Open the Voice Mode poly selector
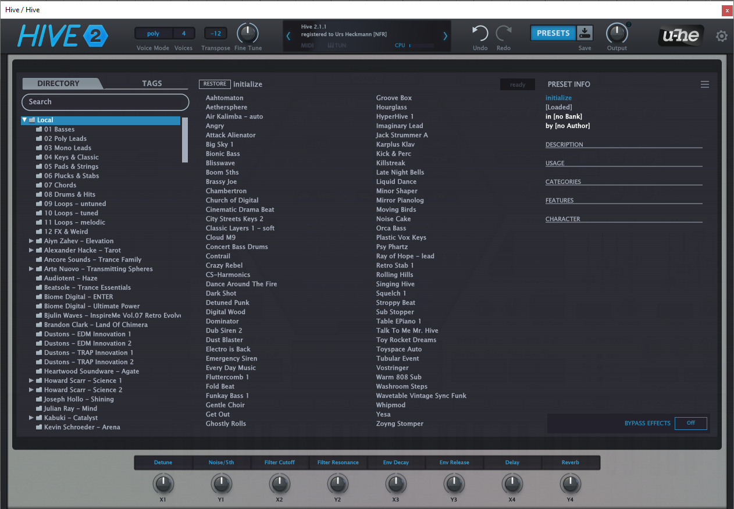Screen dimensions: 734x509 pos(153,34)
